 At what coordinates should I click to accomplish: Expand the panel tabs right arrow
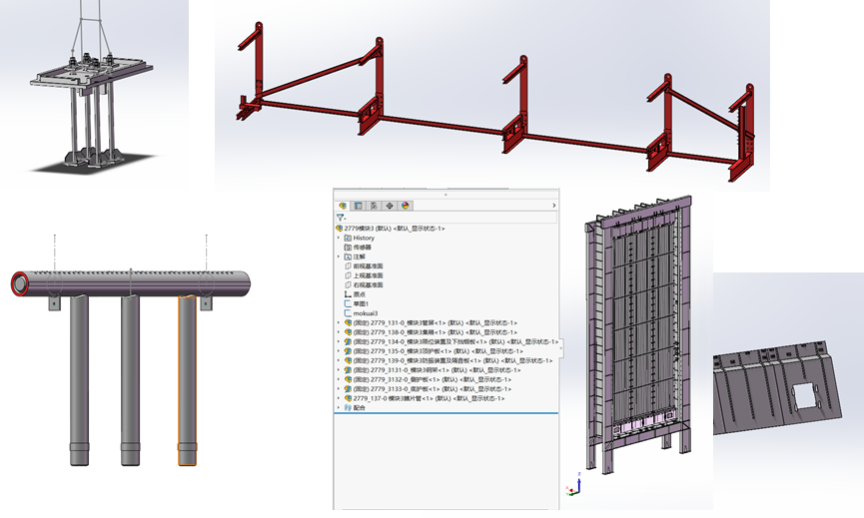click(x=553, y=206)
